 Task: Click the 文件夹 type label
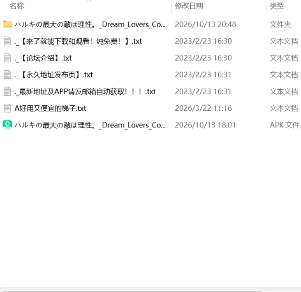tap(280, 24)
